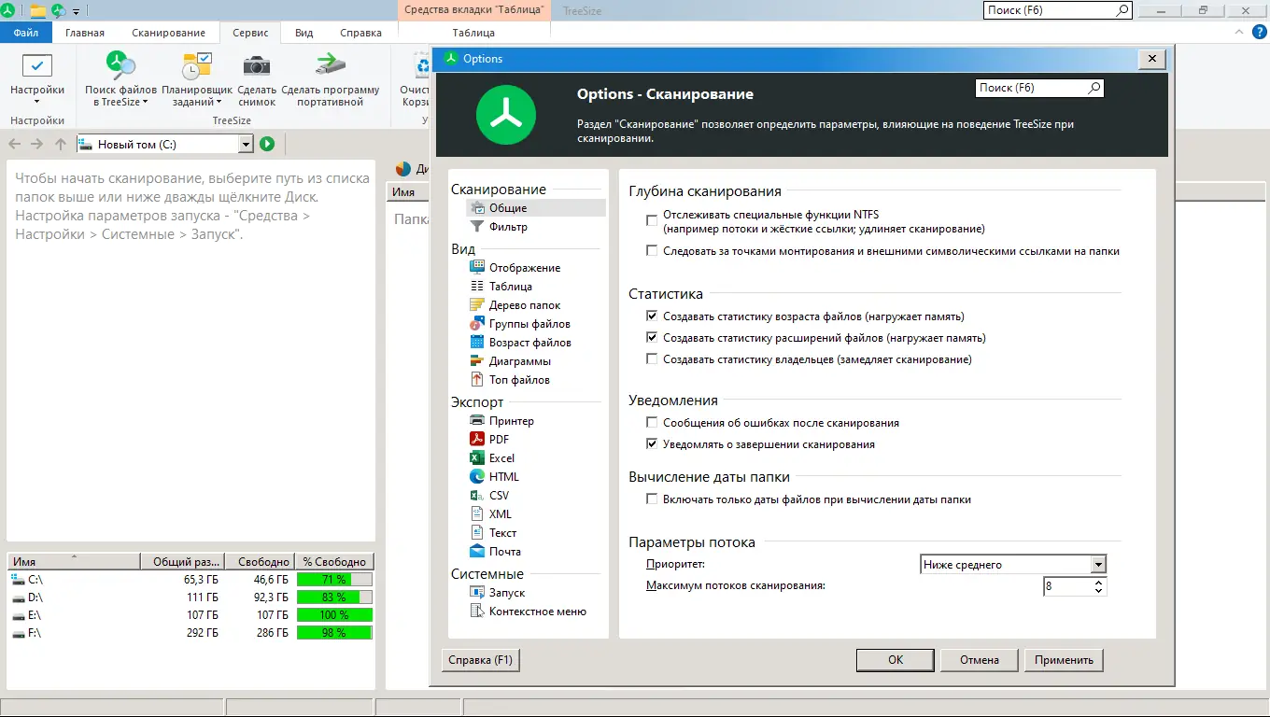Viewport: 1270px width, 717px height.
Task: Open the Принтер export settings
Action: pos(512,421)
